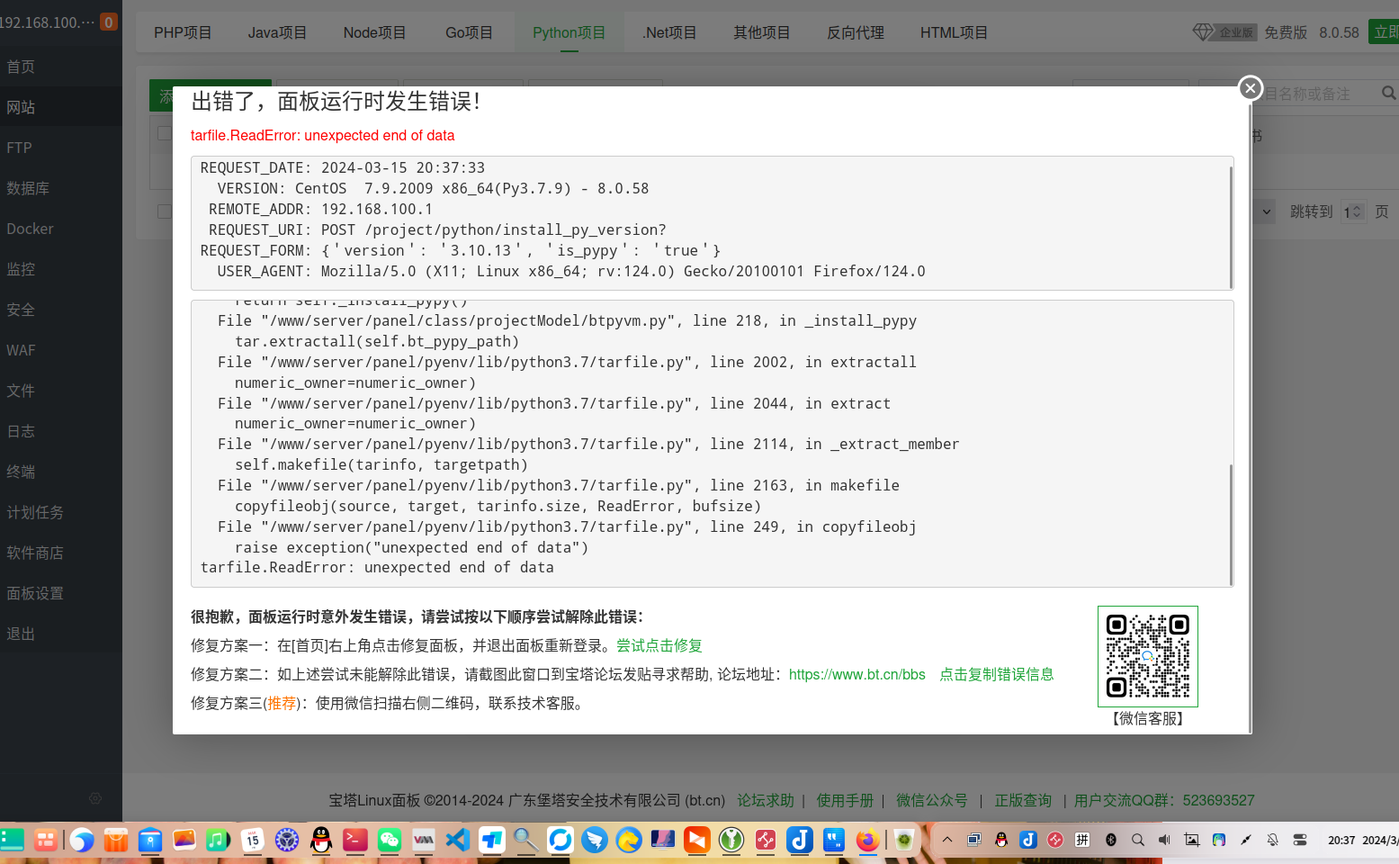
Task: Select the Python项目 tab
Action: point(569,32)
